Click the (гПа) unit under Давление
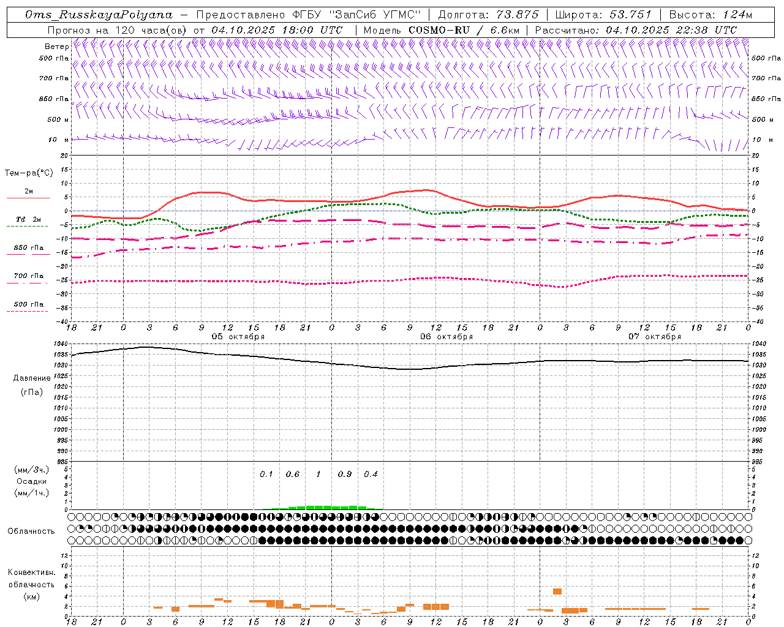This screenshot has height=627, width=784. (32, 392)
